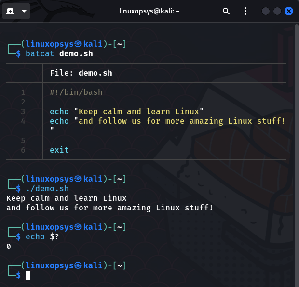
Task: Click the Kali symbol in the first prompt
Action: click(x=78, y=44)
